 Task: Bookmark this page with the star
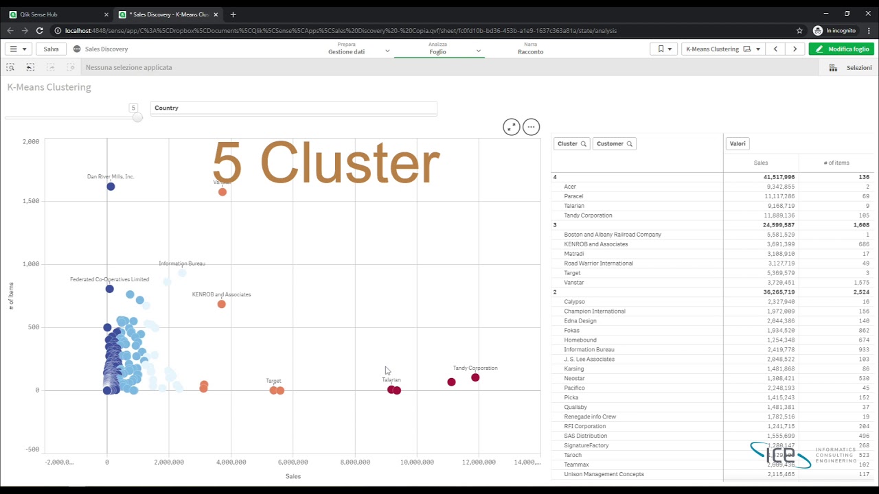tap(799, 30)
